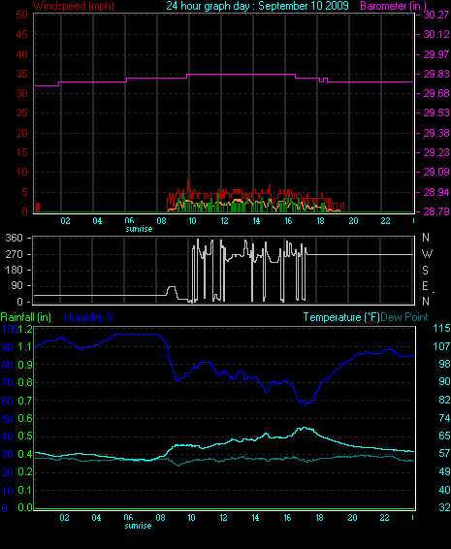Click the 360 degree label on the direction graph
Image resolution: width=451 pixels, height=549 pixels.
pyautogui.click(x=14, y=238)
